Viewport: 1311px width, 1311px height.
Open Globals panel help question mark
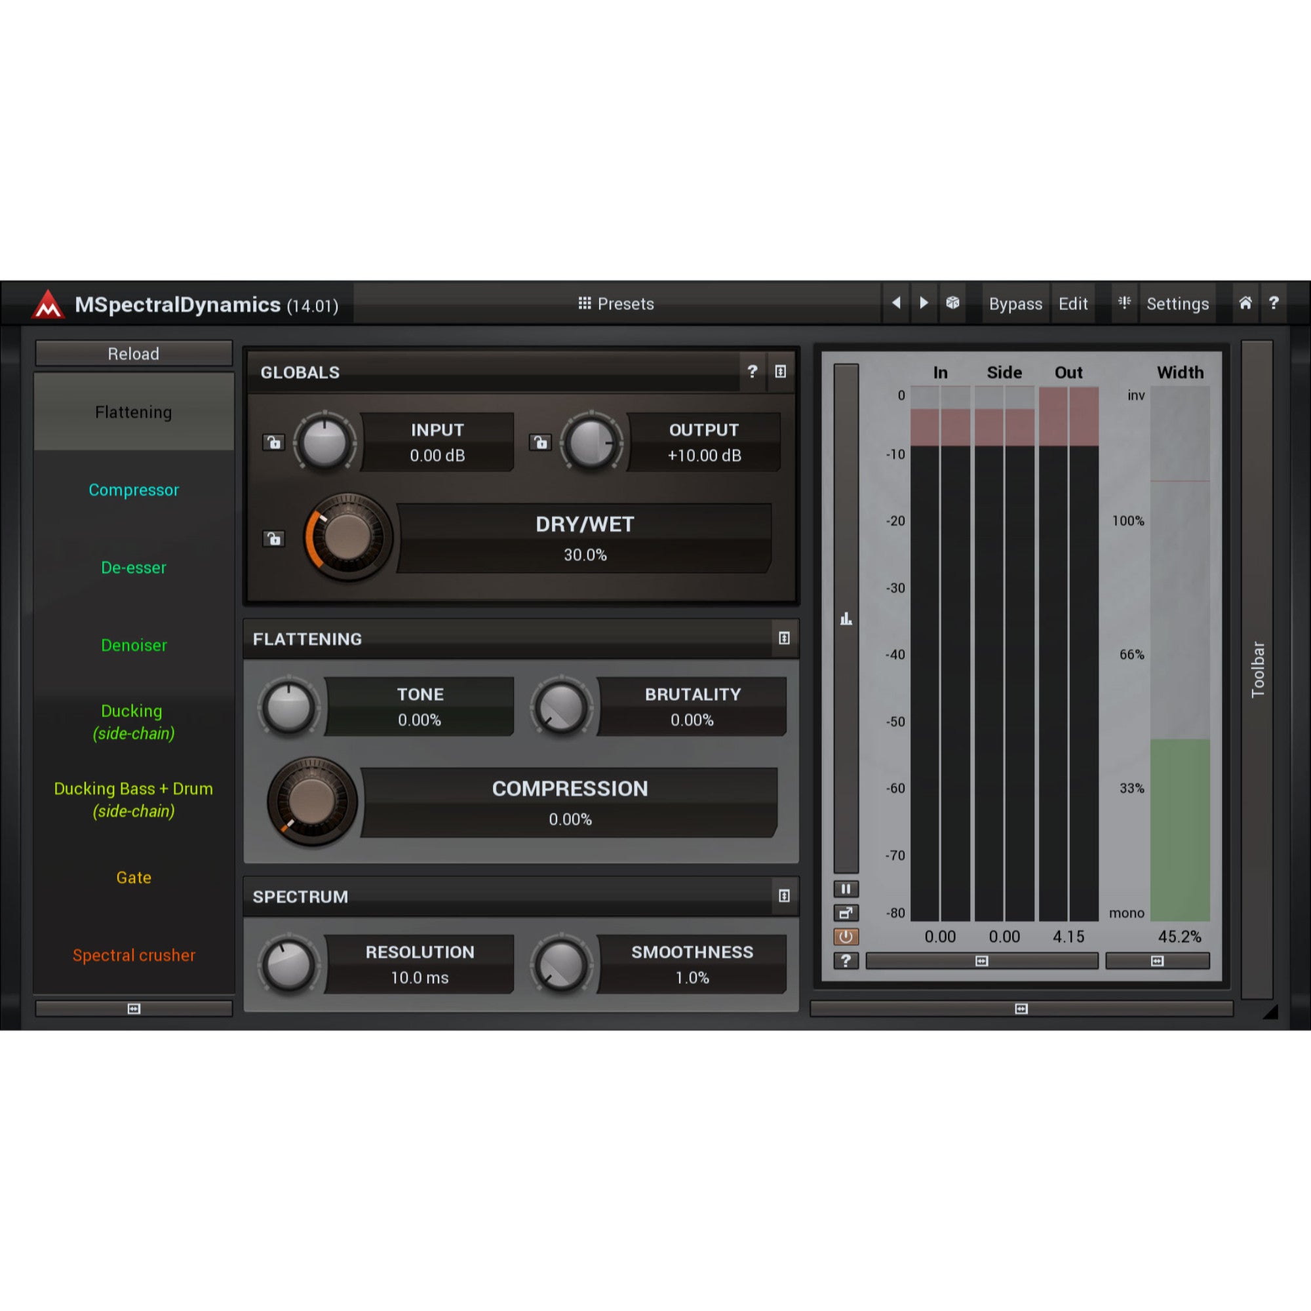(752, 371)
